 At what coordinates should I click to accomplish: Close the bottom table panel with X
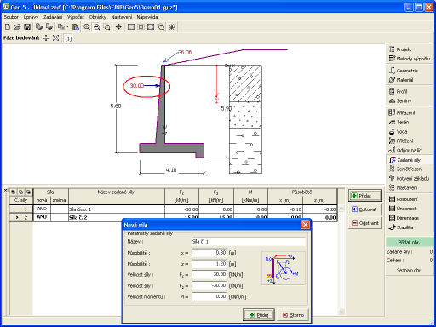pyautogui.click(x=5, y=190)
